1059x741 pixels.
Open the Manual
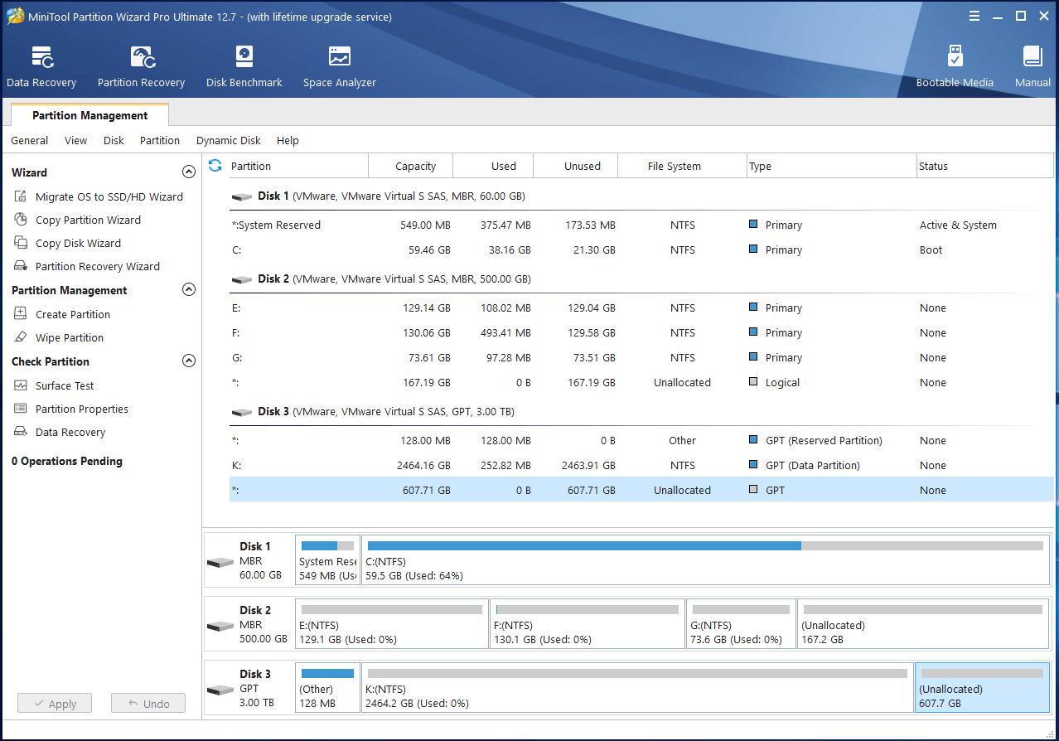1032,66
